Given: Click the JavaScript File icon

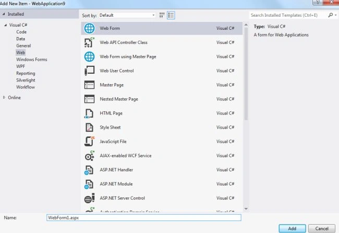Looking at the screenshot, I should [x=89, y=142].
